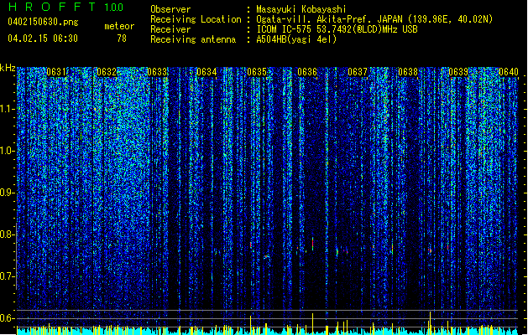Click the 0638 time marker

[x=408, y=72]
